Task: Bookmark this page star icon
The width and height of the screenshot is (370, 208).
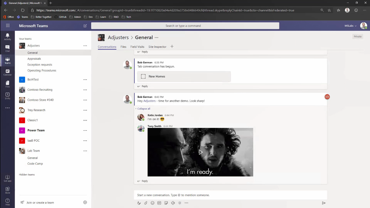Action: tap(329, 10)
